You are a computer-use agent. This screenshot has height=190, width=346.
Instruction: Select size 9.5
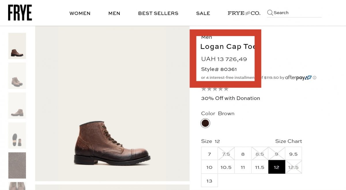tap(293, 154)
